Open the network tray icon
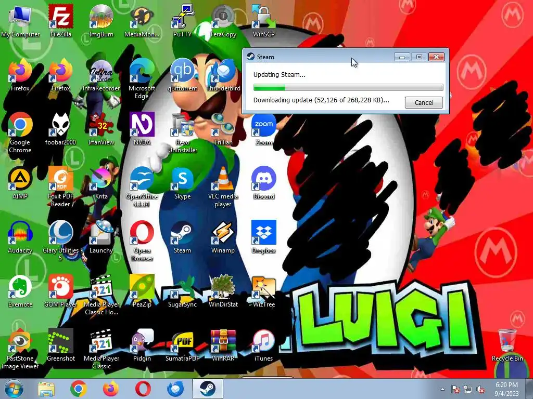Image resolution: width=533 pixels, height=399 pixels. coord(468,390)
